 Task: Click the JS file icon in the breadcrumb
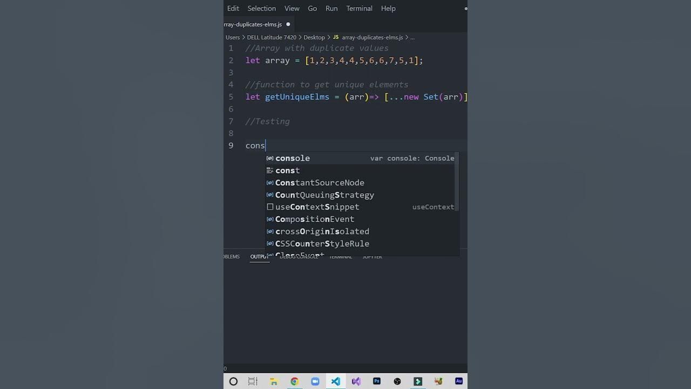(336, 37)
